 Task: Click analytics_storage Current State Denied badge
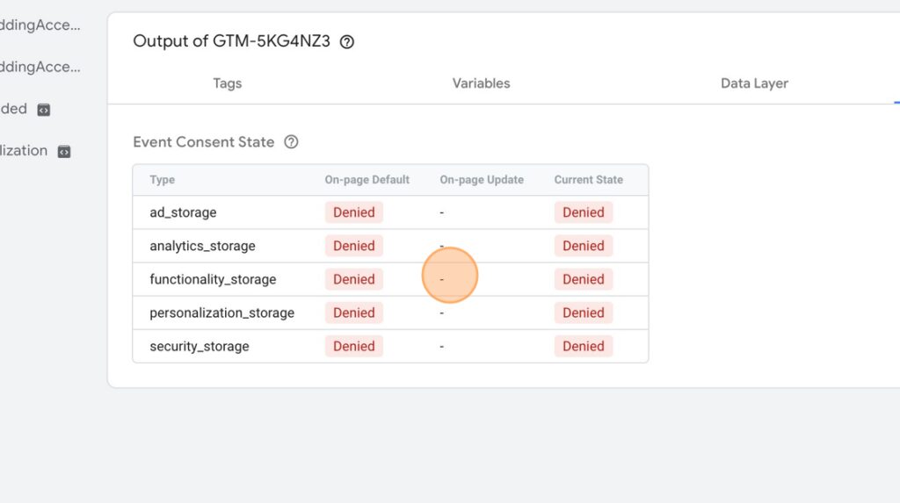[x=584, y=246]
